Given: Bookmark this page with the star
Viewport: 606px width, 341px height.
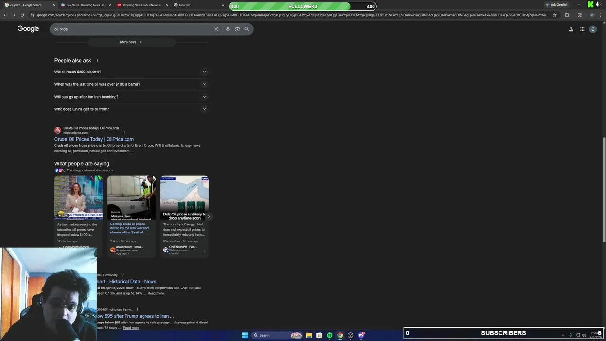Looking at the screenshot, I should pyautogui.click(x=555, y=15).
